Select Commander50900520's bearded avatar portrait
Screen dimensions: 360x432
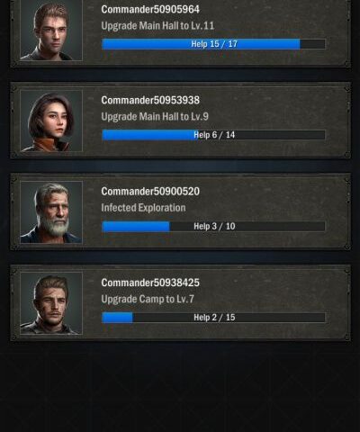click(51, 212)
